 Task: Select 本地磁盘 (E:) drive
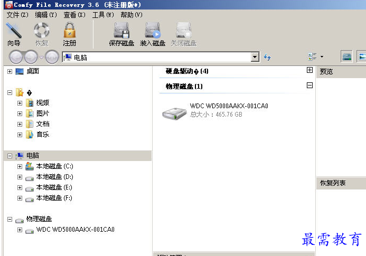54,187
